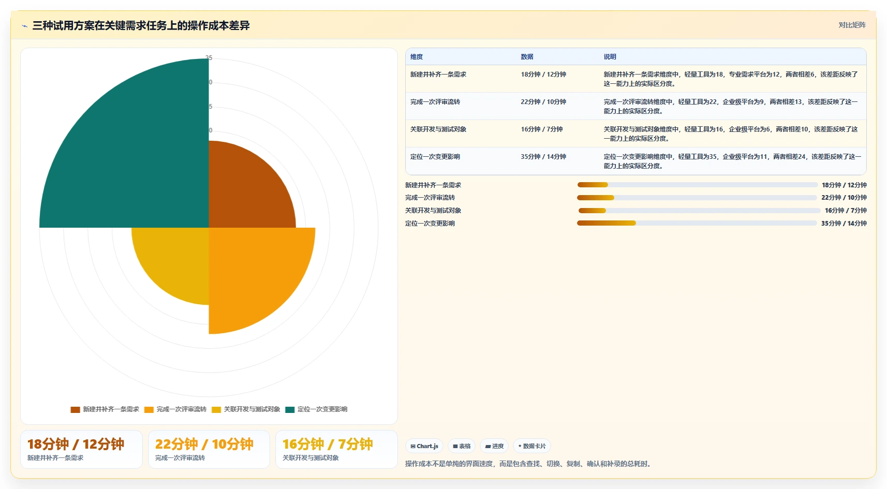Viewport: 887px width, 489px height.
Task: Click the axis tick label 35 on the chart
Action: point(209,58)
